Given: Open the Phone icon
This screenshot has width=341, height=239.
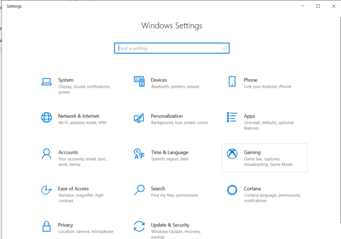Looking at the screenshot, I should point(232,81).
